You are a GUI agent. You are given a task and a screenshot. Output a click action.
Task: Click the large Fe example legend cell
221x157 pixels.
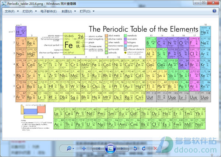[74, 44]
